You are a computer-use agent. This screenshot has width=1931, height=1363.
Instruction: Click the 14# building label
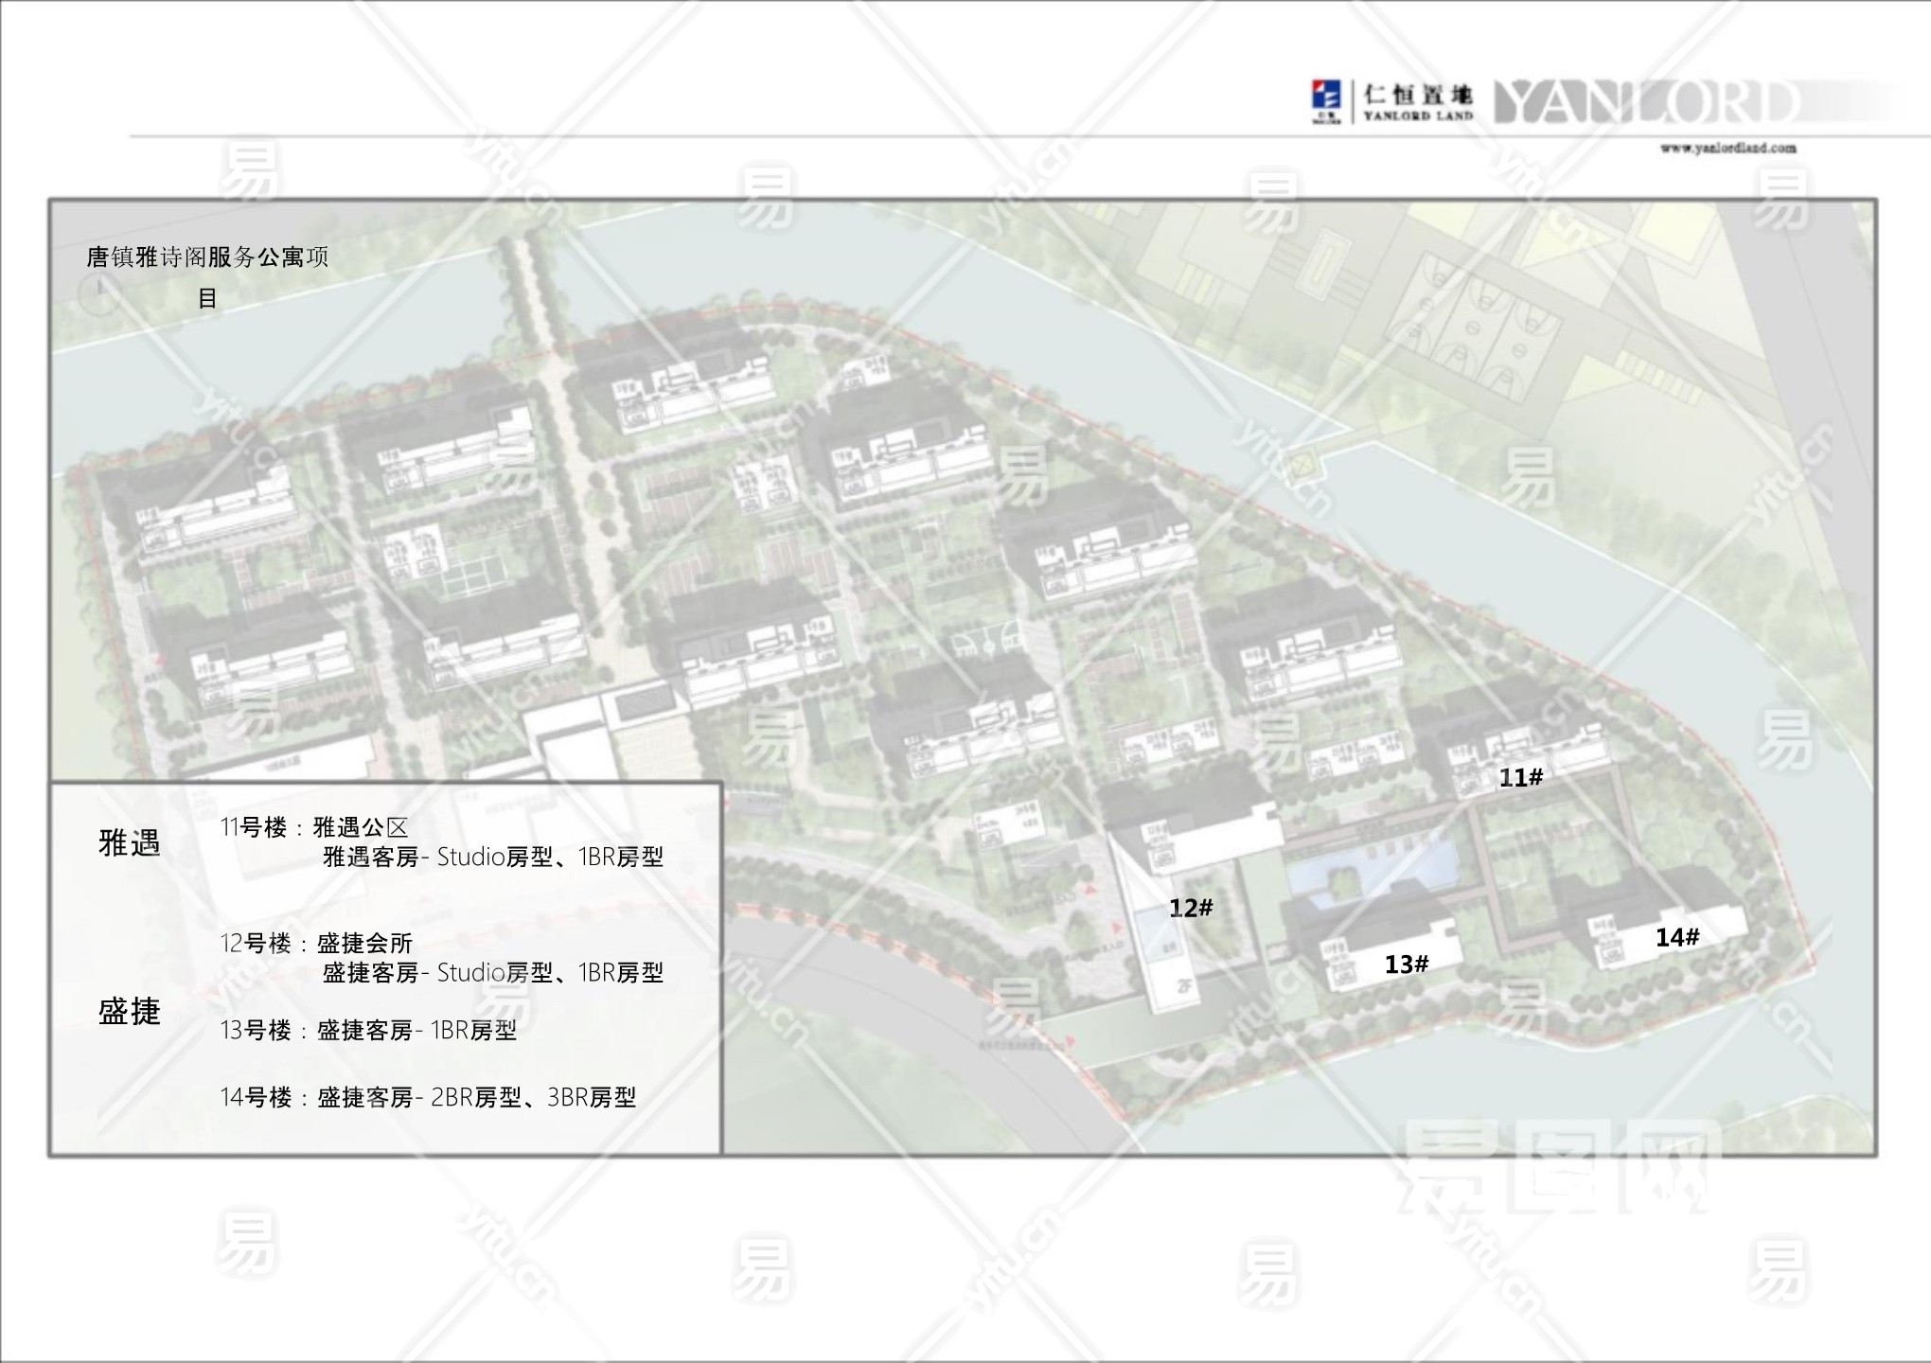(1676, 938)
